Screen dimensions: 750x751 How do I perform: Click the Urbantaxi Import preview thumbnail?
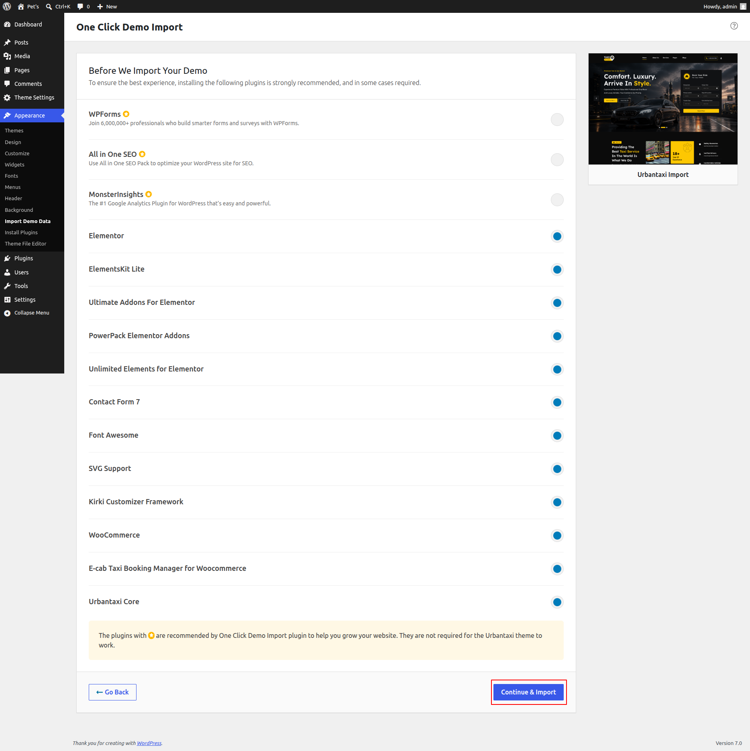coord(663,109)
